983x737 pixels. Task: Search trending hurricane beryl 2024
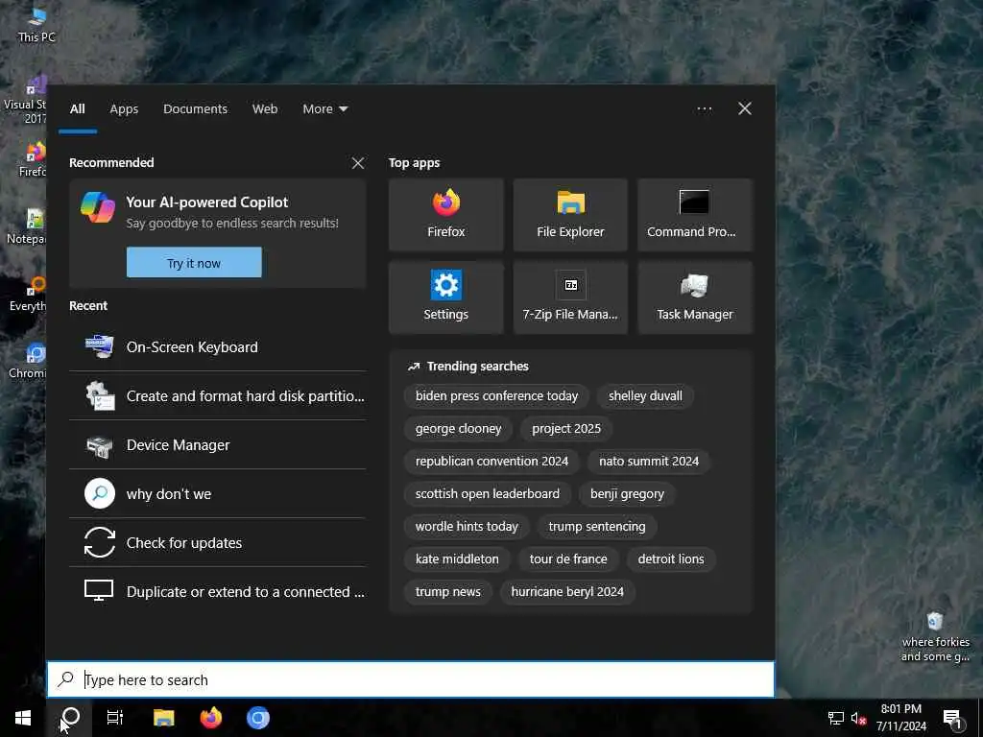pos(567,591)
